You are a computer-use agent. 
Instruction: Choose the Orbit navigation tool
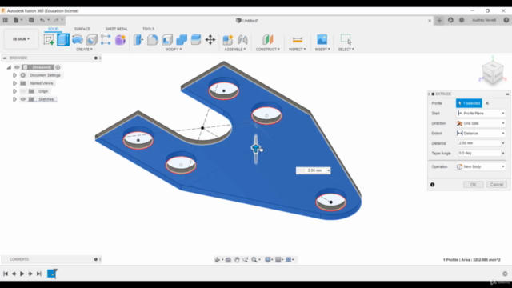tap(217, 259)
